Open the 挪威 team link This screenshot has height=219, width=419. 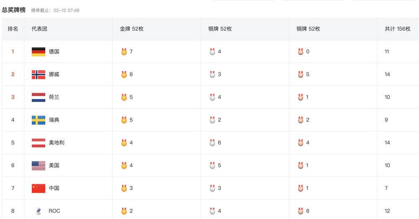pyautogui.click(x=54, y=74)
